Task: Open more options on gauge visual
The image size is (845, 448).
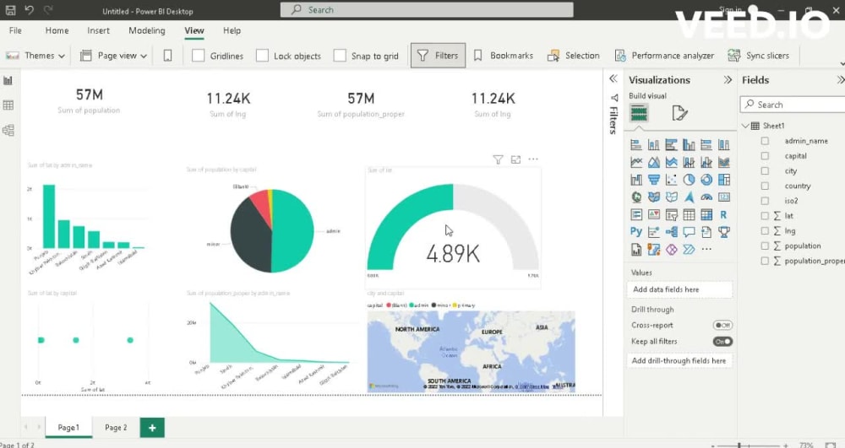Action: pyautogui.click(x=533, y=159)
